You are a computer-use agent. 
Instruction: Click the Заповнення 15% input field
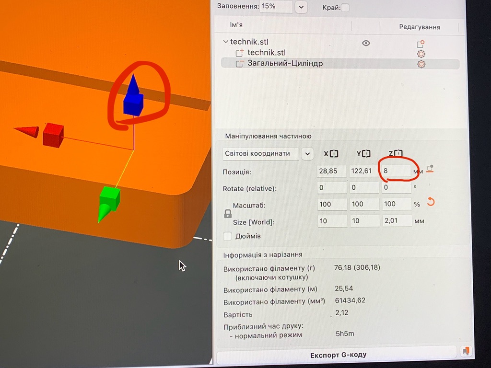(x=276, y=7)
